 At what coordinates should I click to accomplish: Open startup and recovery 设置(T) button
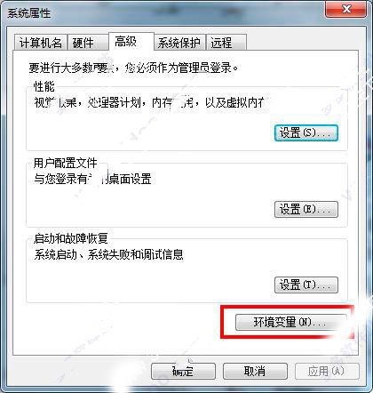pyautogui.click(x=306, y=285)
